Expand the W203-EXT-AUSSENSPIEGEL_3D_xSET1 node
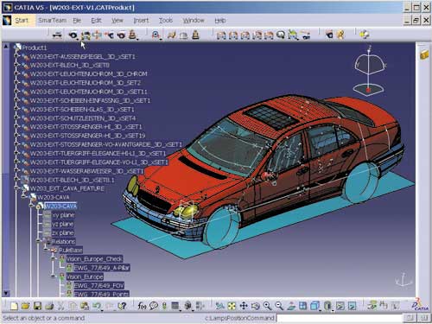Image resolution: width=432 pixels, height=324 pixels. click(x=16, y=56)
